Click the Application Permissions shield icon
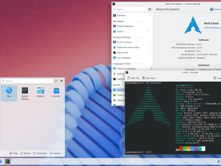The width and height of the screenshot is (221, 166). pyautogui.click(x=115, y=47)
